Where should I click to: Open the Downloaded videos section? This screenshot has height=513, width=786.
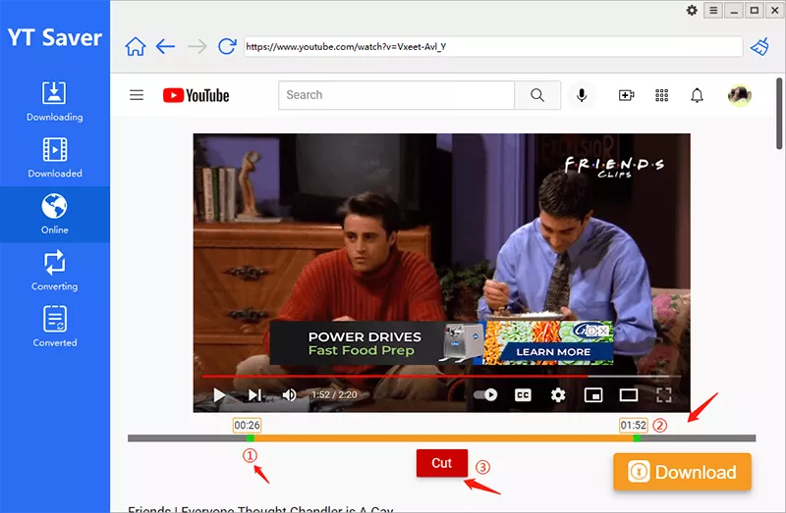pos(55,158)
